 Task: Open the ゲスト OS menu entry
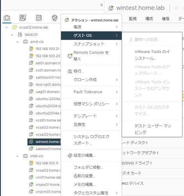(x=91, y=35)
